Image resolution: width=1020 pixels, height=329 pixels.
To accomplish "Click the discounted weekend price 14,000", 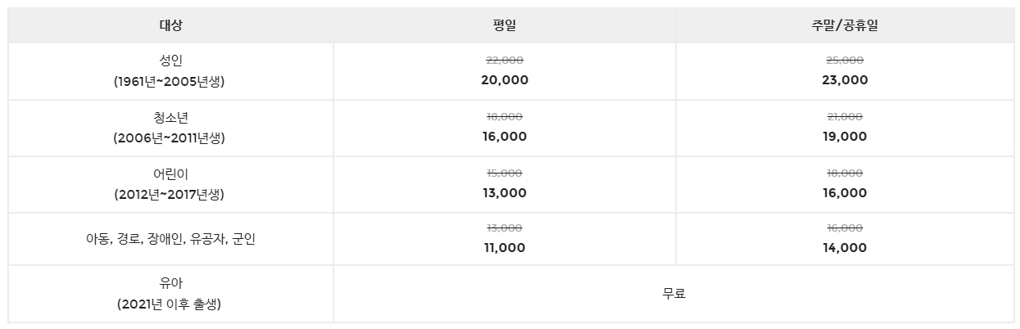I will (845, 248).
